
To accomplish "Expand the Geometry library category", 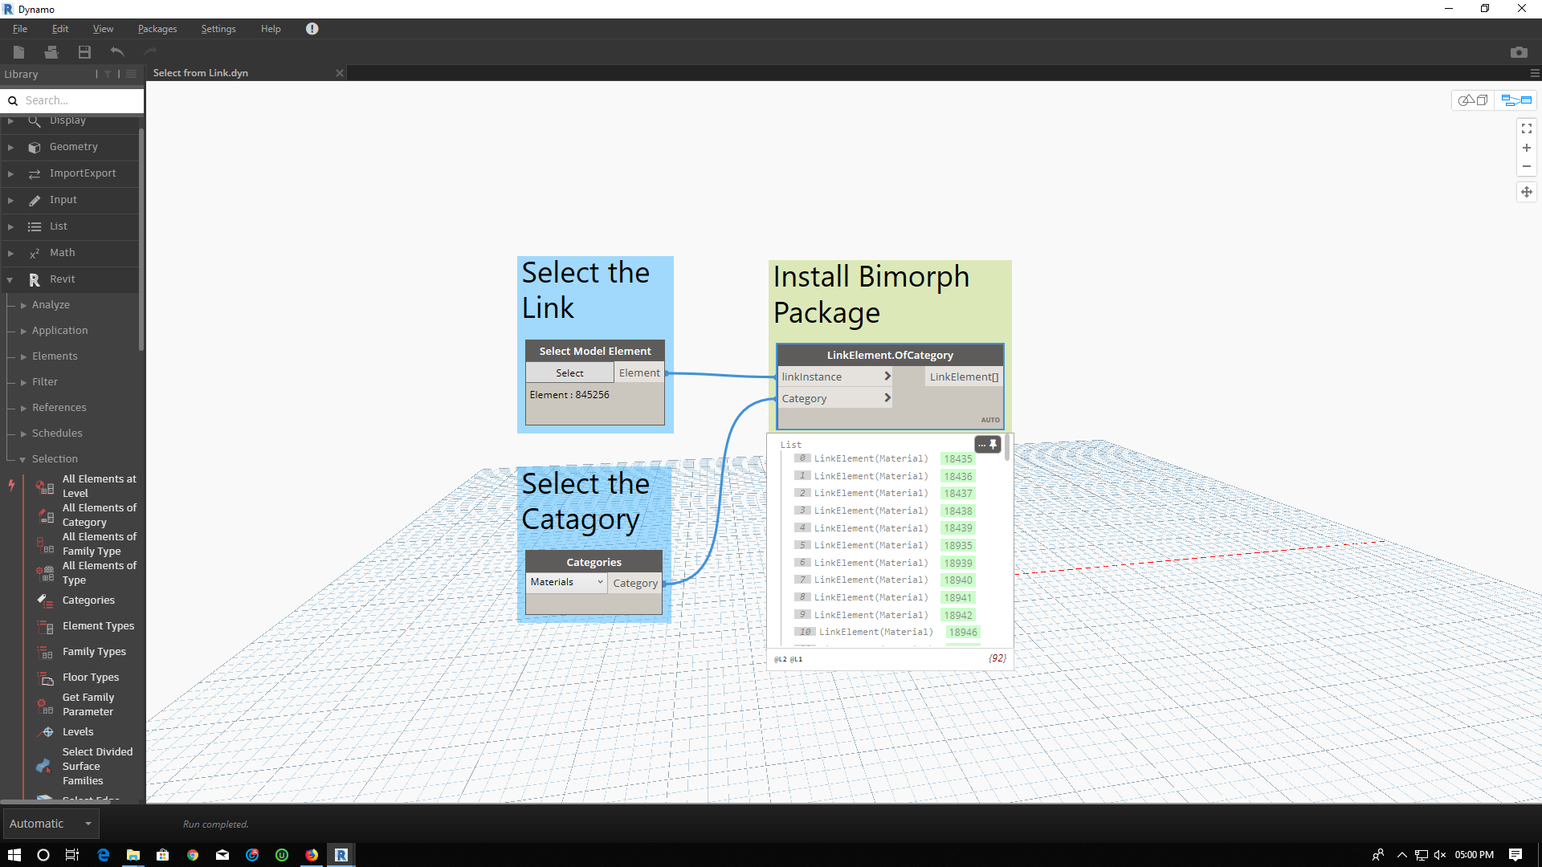I will coord(72,147).
